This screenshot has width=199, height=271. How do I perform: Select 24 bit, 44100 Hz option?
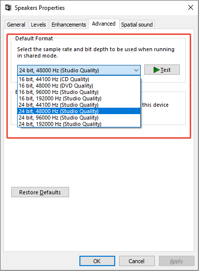pyautogui.click(x=79, y=105)
